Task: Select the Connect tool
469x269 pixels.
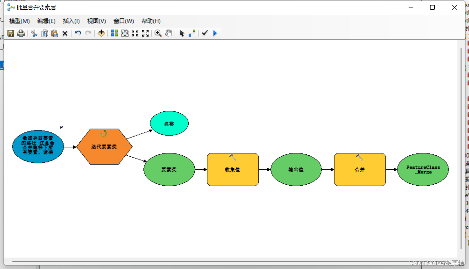Action: (192, 33)
